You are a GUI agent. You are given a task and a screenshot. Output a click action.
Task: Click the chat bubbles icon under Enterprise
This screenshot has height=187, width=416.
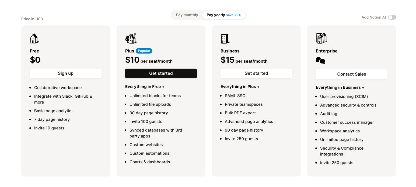click(320, 61)
